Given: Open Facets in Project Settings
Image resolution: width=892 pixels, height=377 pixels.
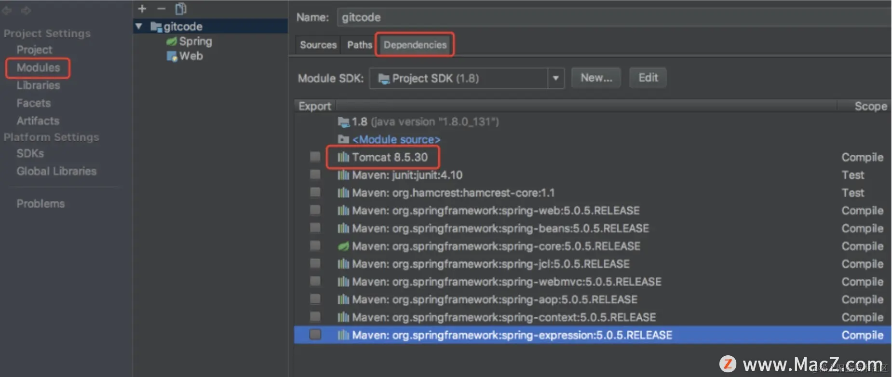Looking at the screenshot, I should pyautogui.click(x=33, y=103).
